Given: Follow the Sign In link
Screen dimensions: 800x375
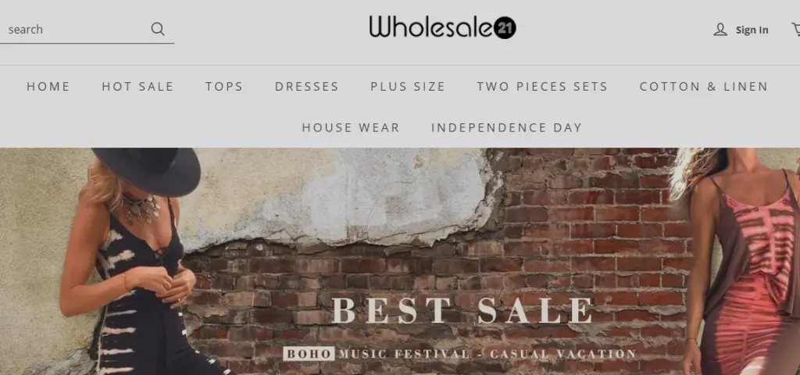Looking at the screenshot, I should pyautogui.click(x=752, y=30).
